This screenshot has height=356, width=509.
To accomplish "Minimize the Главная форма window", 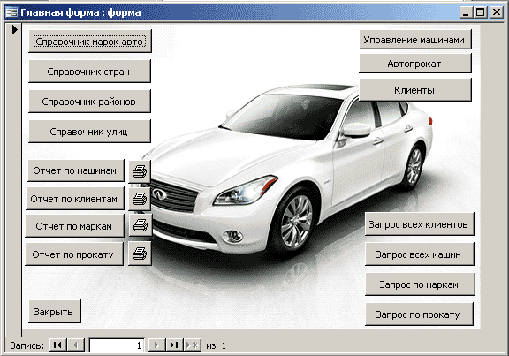I will (466, 12).
